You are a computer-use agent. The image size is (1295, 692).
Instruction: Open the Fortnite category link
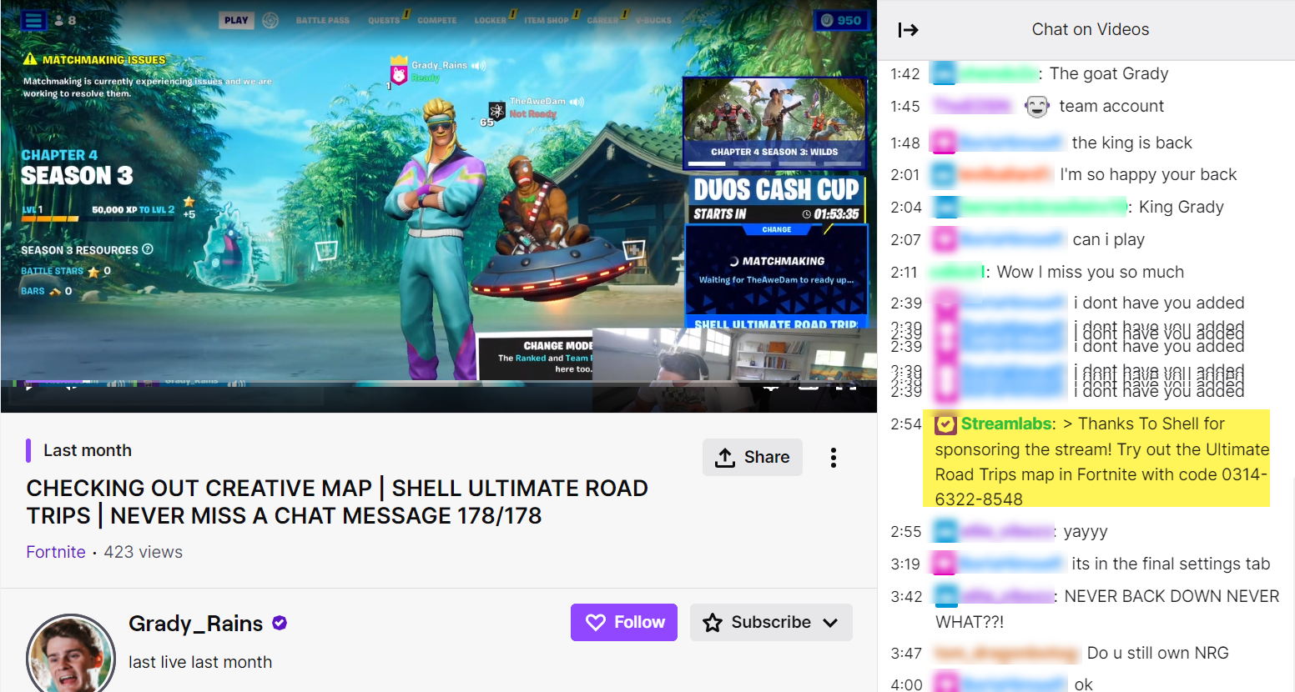point(56,552)
